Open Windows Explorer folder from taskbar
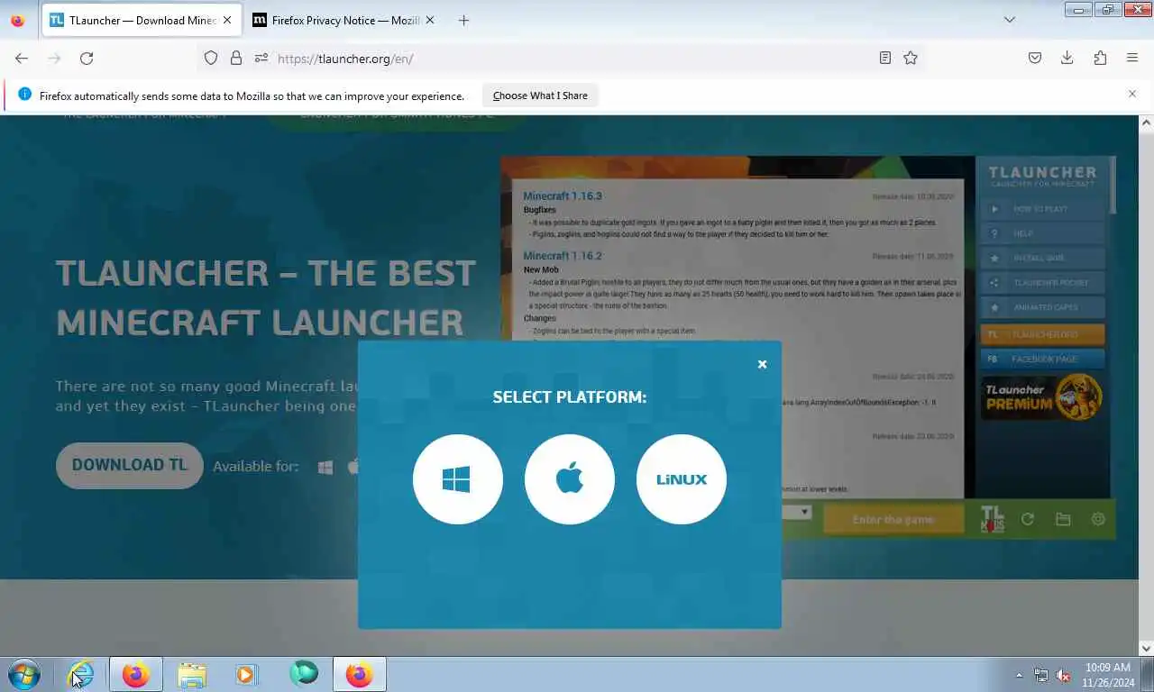 [x=191, y=674]
